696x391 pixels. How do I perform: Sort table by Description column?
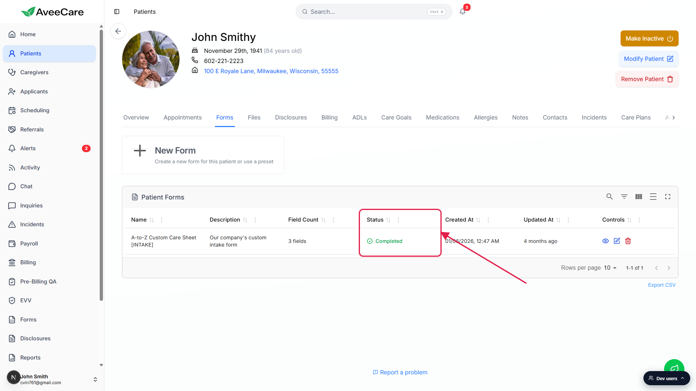pos(245,220)
